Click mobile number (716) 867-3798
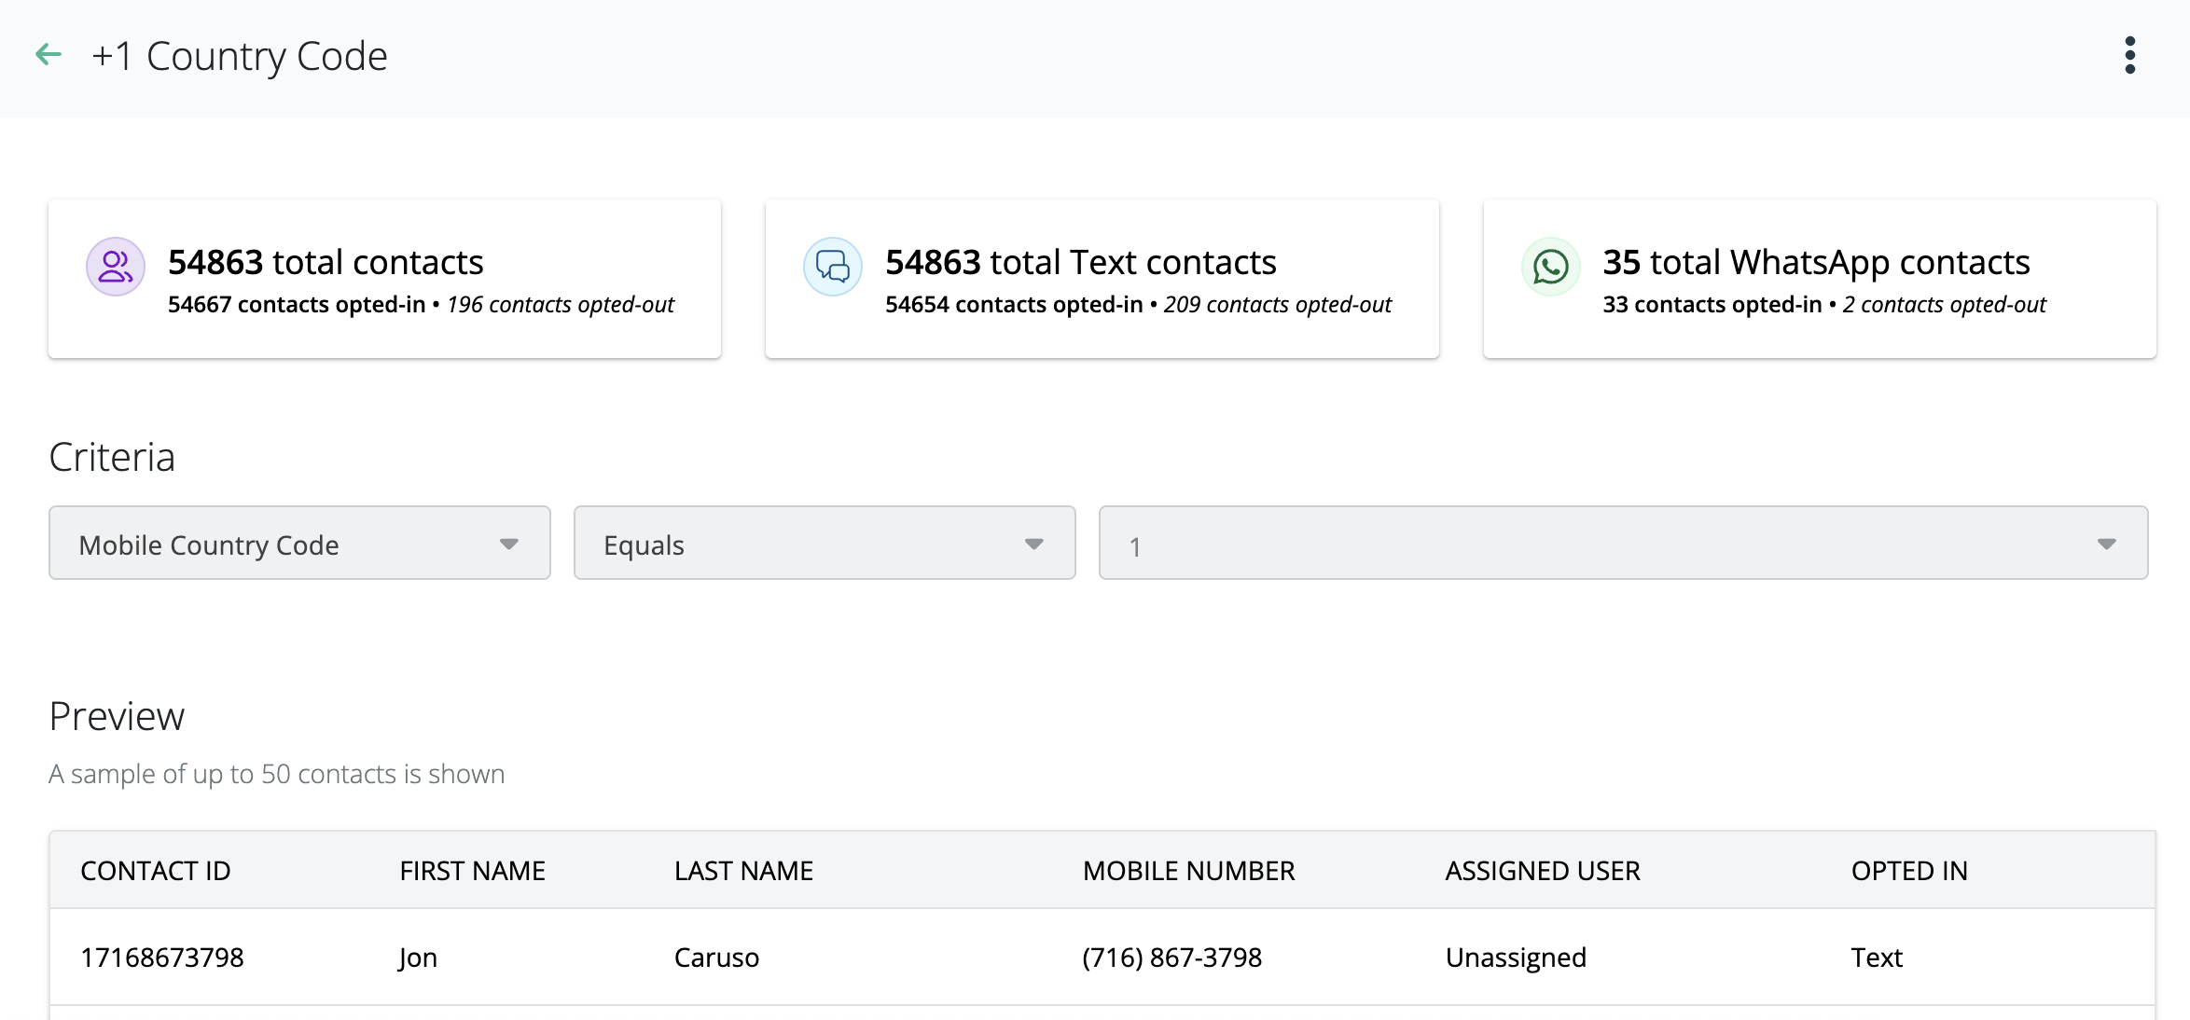Image resolution: width=2190 pixels, height=1020 pixels. [x=1171, y=958]
